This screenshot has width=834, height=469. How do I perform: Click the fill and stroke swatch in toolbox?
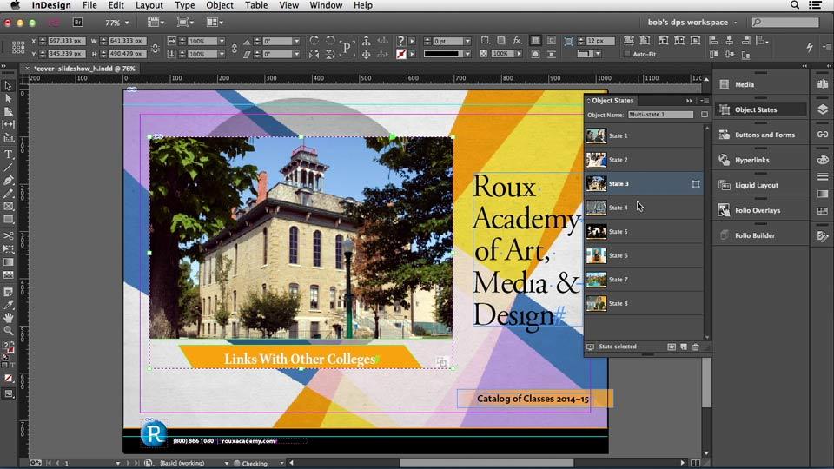(x=8, y=347)
